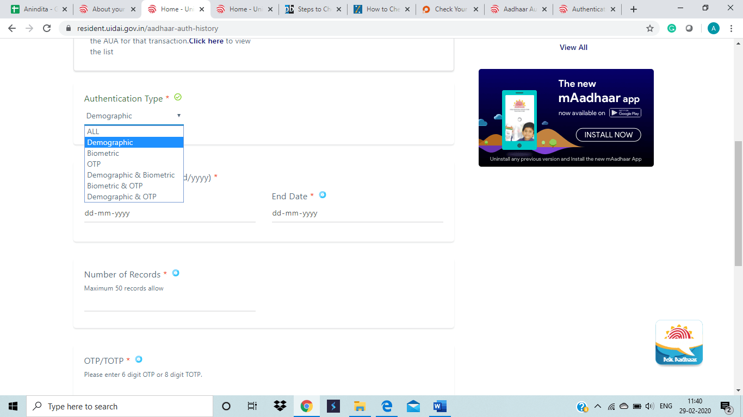Open the Dropbox icon in the taskbar
Image resolution: width=743 pixels, height=417 pixels.
[280, 406]
